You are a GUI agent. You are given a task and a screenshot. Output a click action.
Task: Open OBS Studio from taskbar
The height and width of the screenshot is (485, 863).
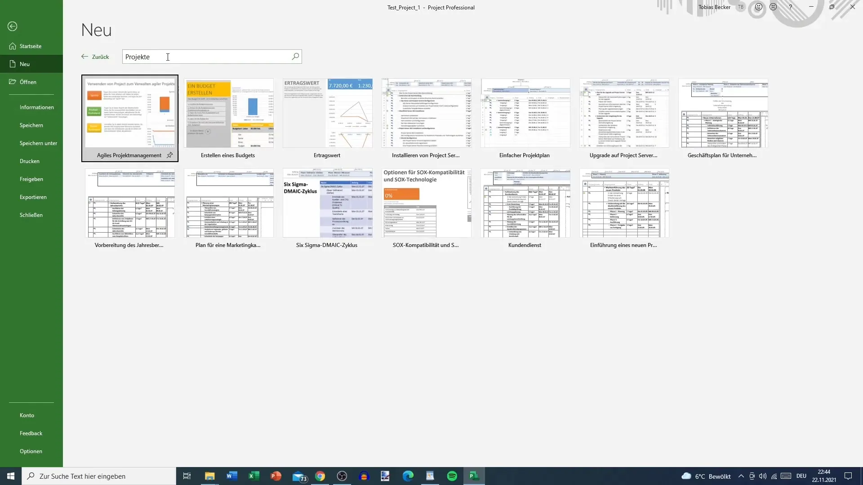(342, 476)
